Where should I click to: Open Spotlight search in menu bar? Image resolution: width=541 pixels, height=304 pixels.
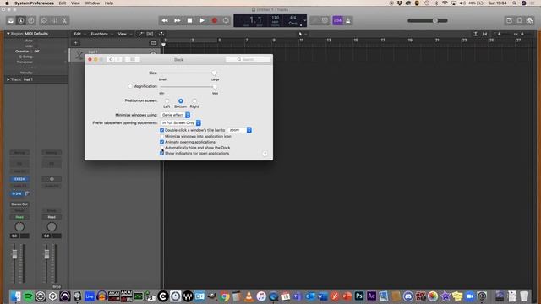pyautogui.click(x=514, y=3)
